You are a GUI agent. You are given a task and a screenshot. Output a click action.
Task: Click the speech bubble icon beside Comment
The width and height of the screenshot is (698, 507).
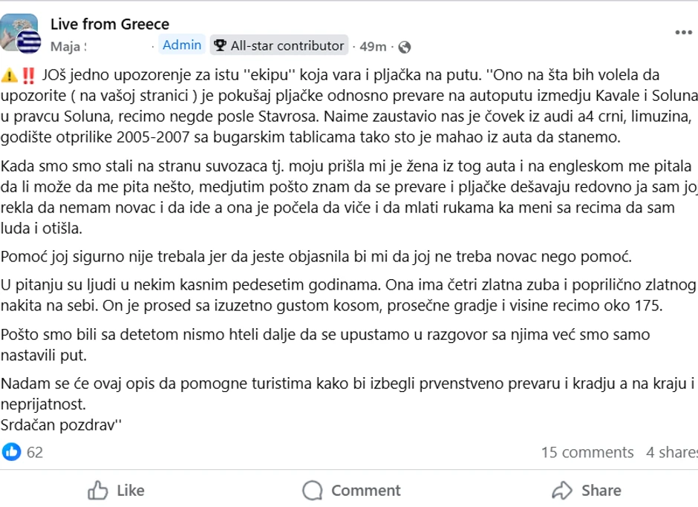(x=311, y=490)
